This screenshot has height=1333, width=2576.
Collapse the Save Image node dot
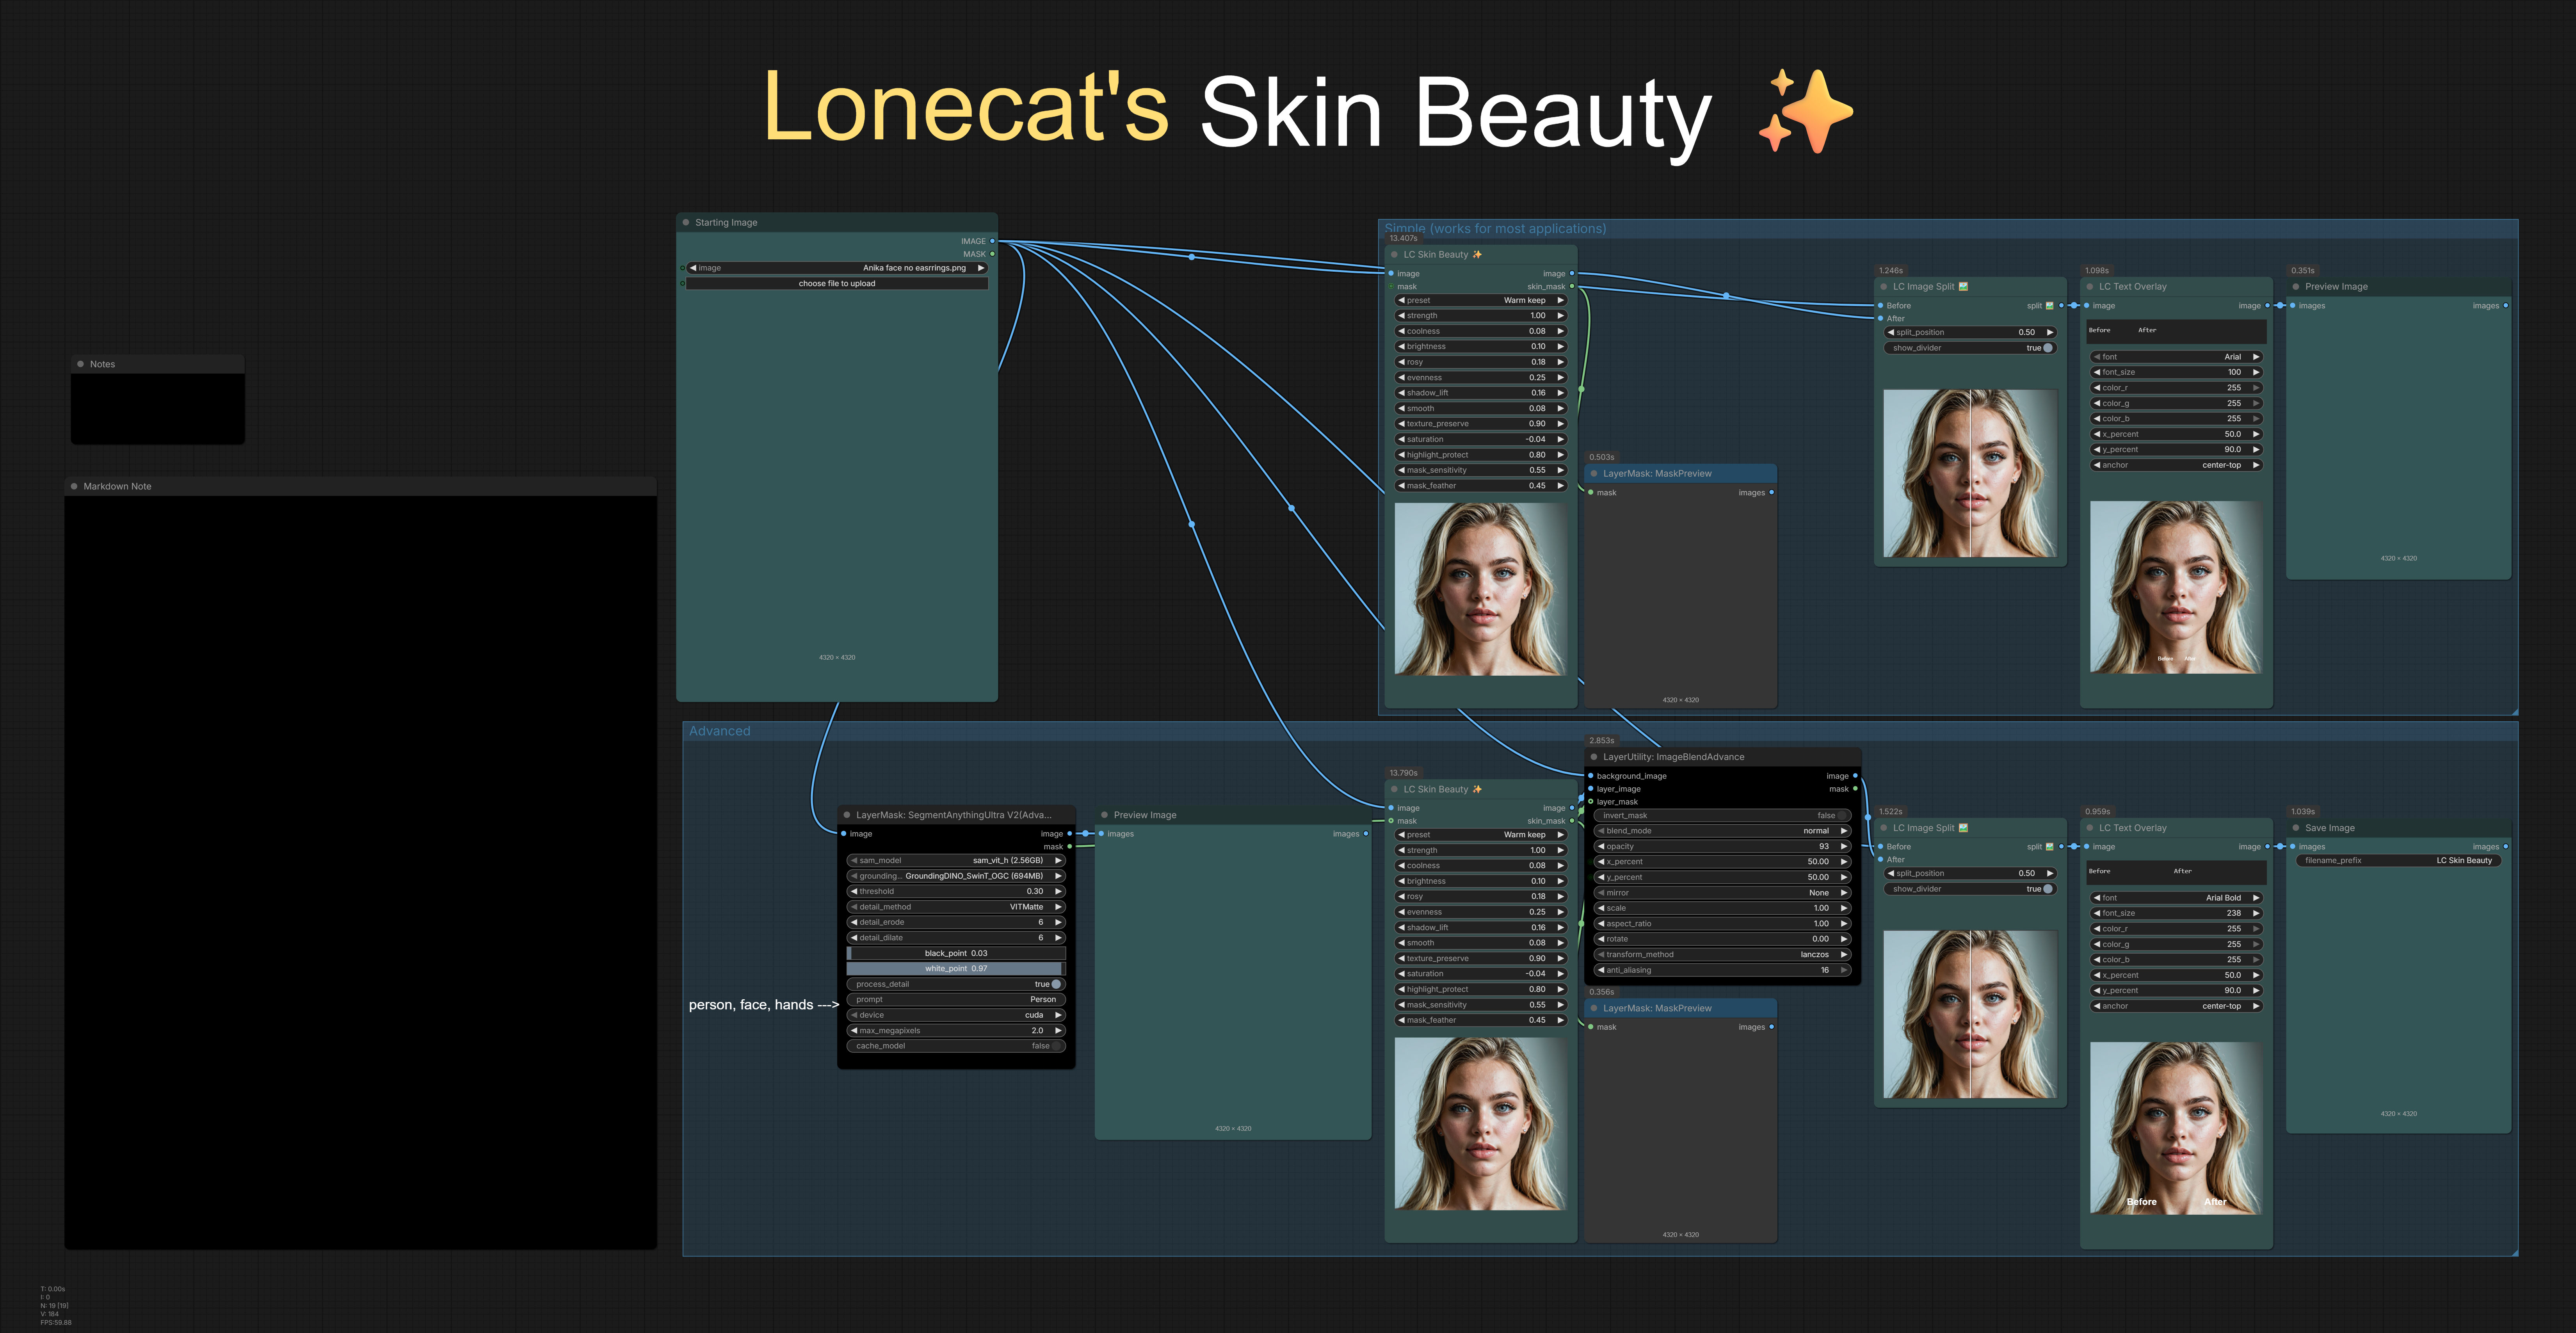pos(2296,828)
